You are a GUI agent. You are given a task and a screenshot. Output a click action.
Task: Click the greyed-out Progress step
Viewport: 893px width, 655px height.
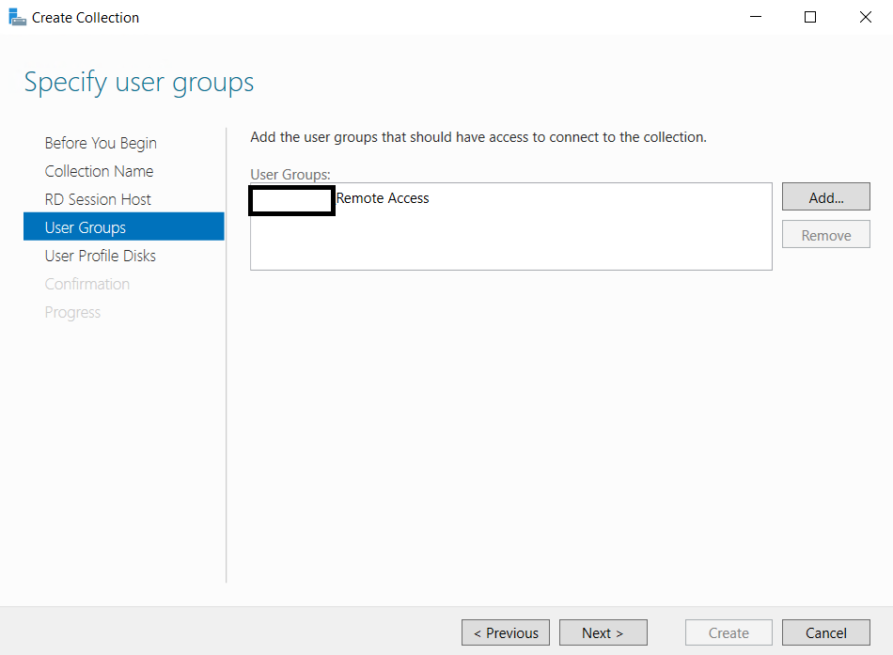tap(72, 312)
